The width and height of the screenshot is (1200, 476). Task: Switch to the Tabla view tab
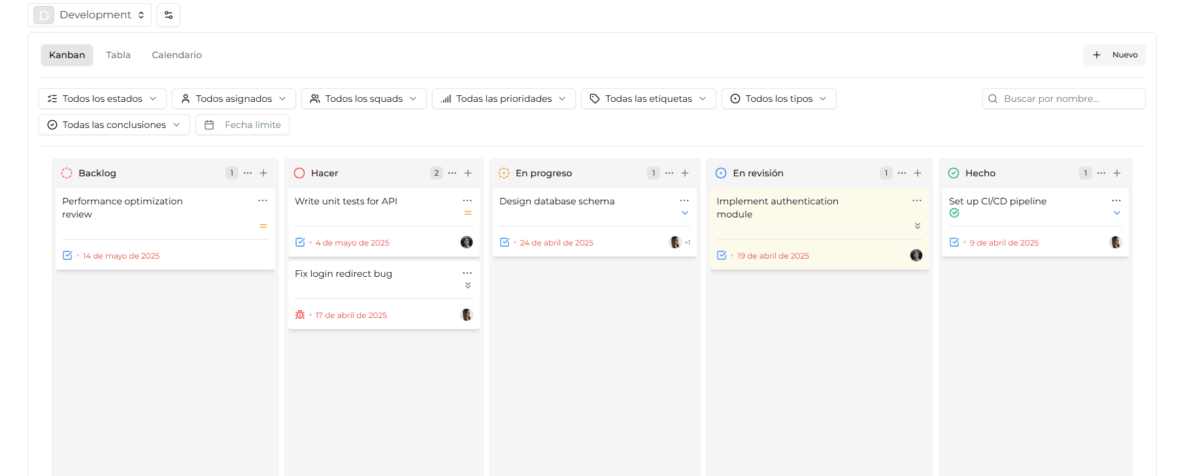(118, 55)
